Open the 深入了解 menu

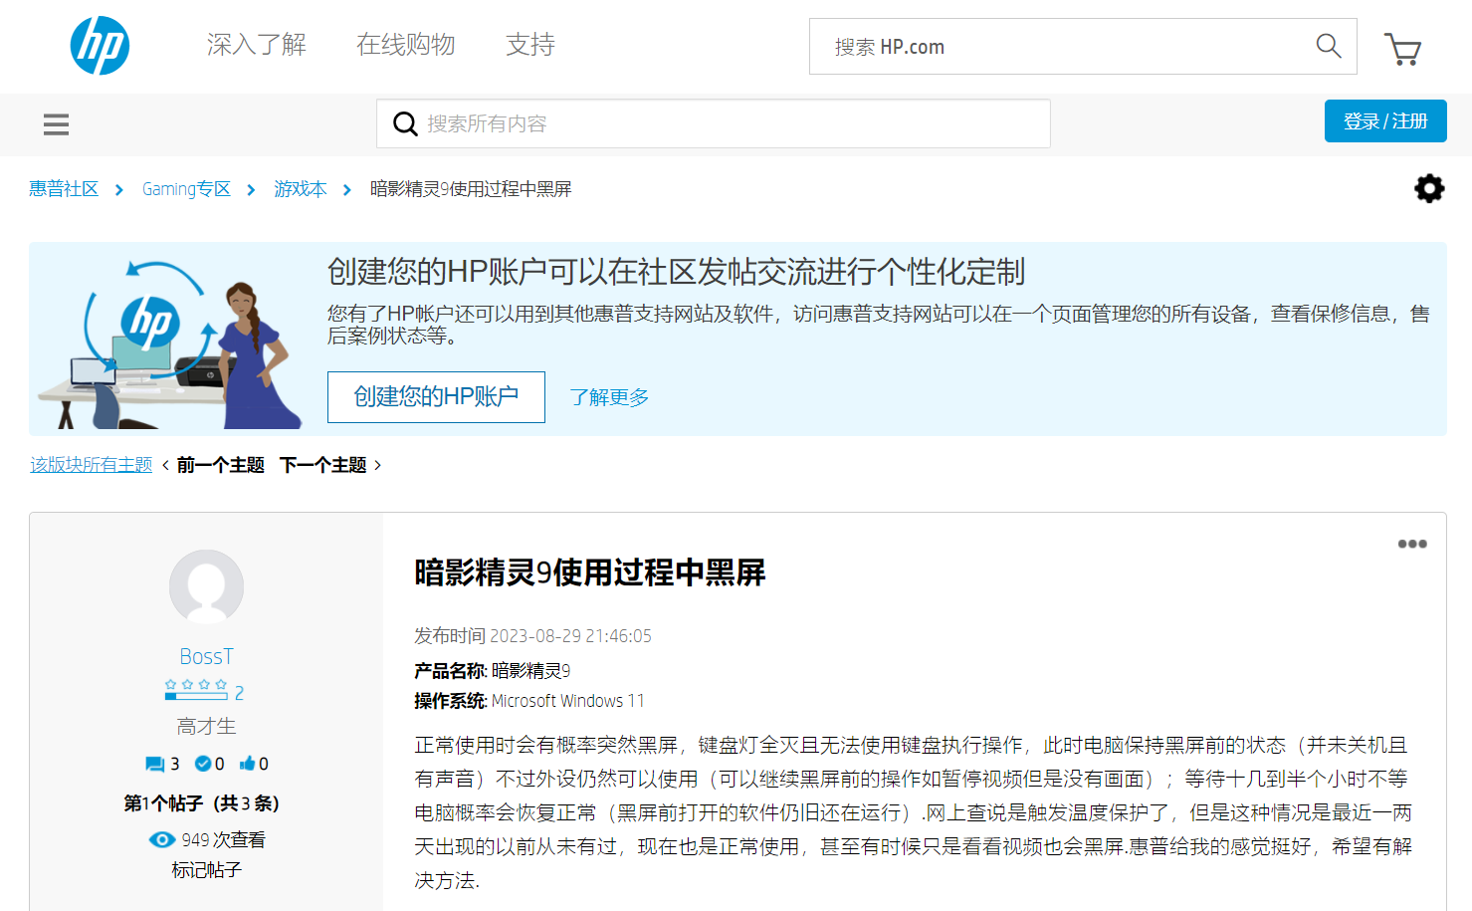[x=257, y=45]
